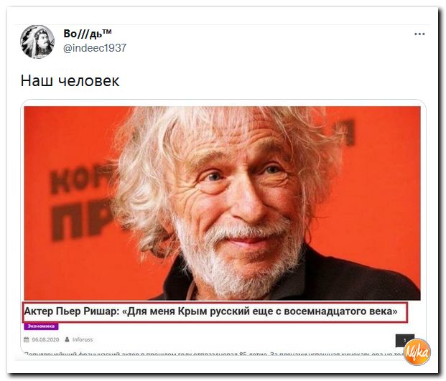The height and width of the screenshot is (381, 446).
Task: Click the person icon beside Inforuss
Action: [x=67, y=339]
